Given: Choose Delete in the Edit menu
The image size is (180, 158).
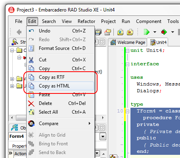Looking at the screenshot, I should (x=61, y=103).
